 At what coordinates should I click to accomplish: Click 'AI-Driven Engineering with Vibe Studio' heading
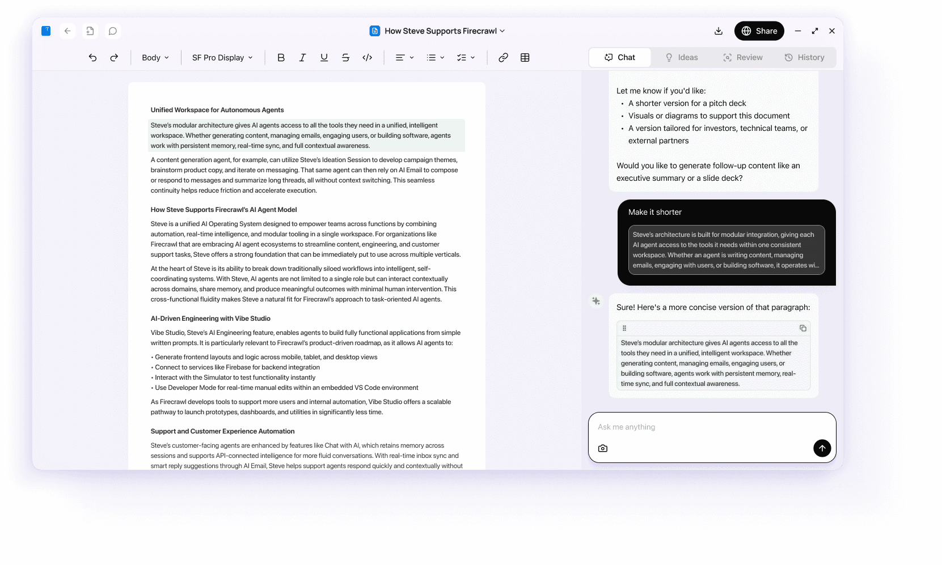(210, 318)
